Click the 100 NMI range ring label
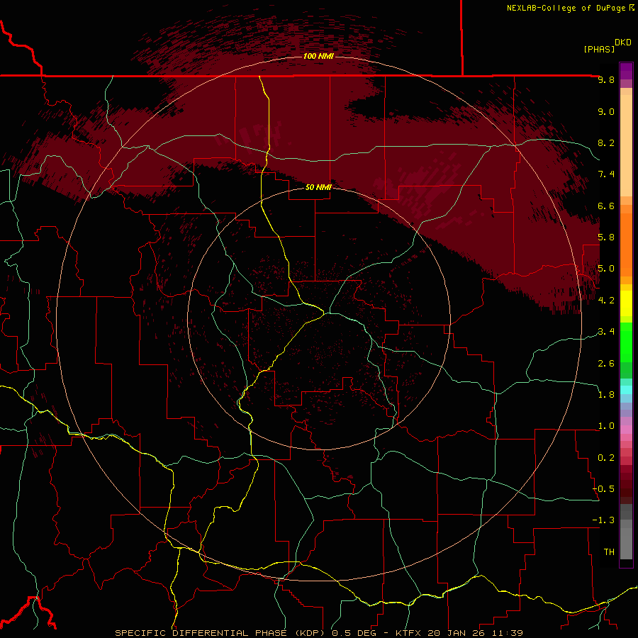This screenshot has height=638, width=638. 318,56
